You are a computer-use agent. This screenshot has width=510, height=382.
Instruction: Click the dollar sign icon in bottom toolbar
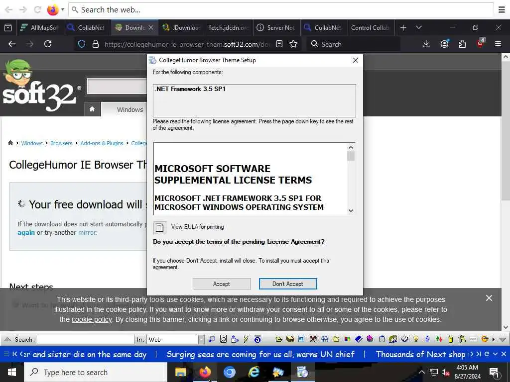(x=427, y=339)
